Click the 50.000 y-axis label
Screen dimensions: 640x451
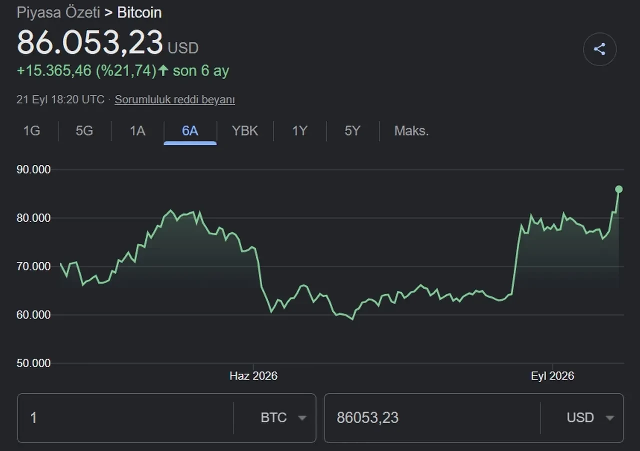point(34,363)
